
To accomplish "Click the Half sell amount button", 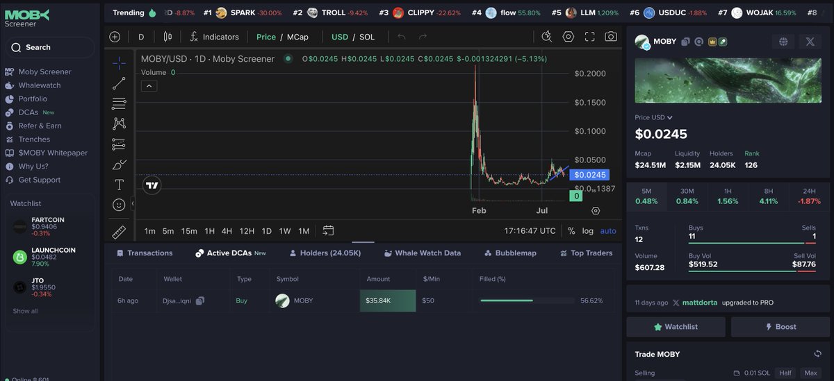I will click(785, 373).
